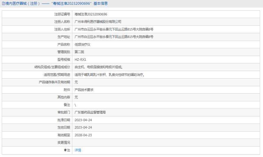The width and height of the screenshot is (263, 157).
Task: Click the 生效日期 label
Action: 64,127
